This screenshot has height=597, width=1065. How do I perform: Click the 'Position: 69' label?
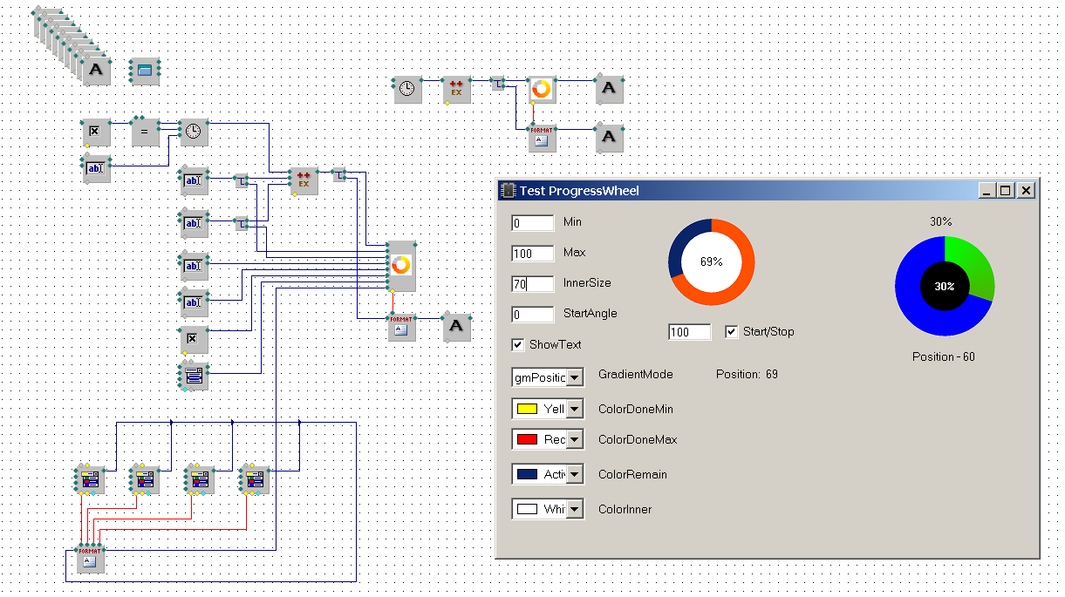point(747,375)
